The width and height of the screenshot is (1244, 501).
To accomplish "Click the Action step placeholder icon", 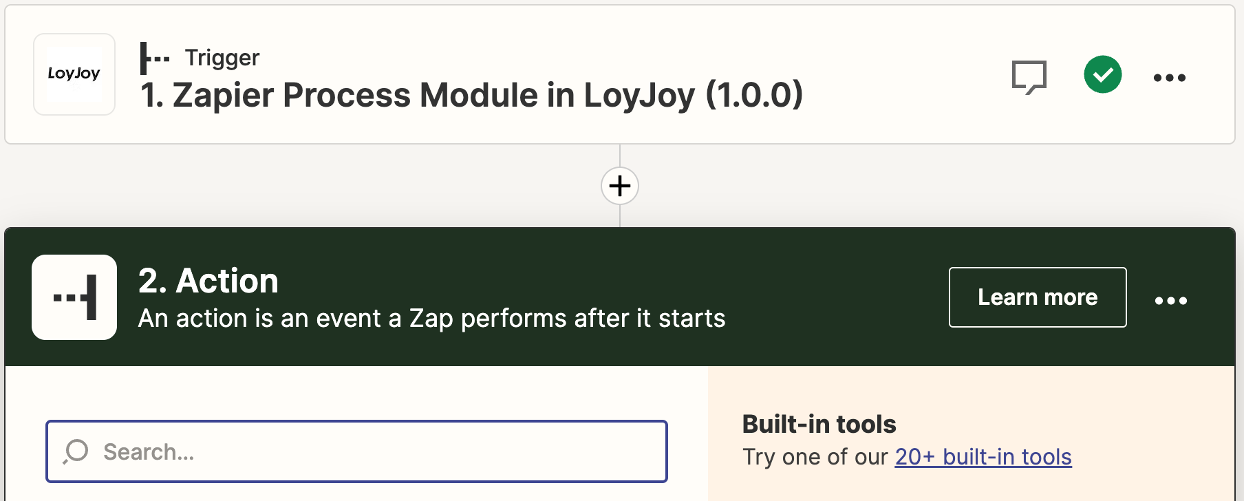I will (74, 297).
